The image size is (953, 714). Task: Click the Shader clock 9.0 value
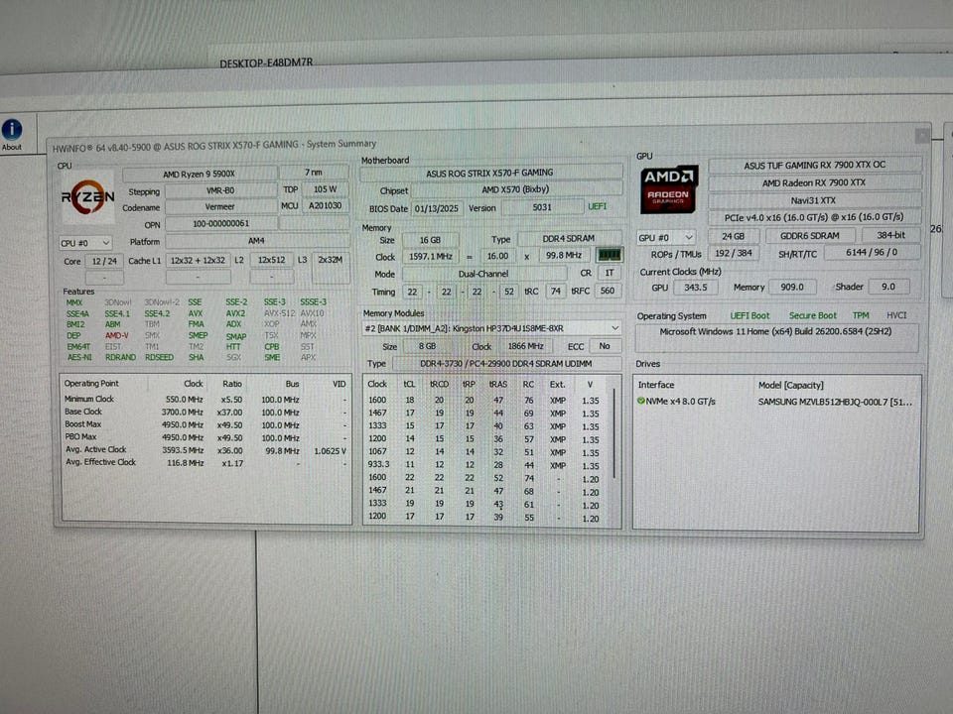[887, 287]
